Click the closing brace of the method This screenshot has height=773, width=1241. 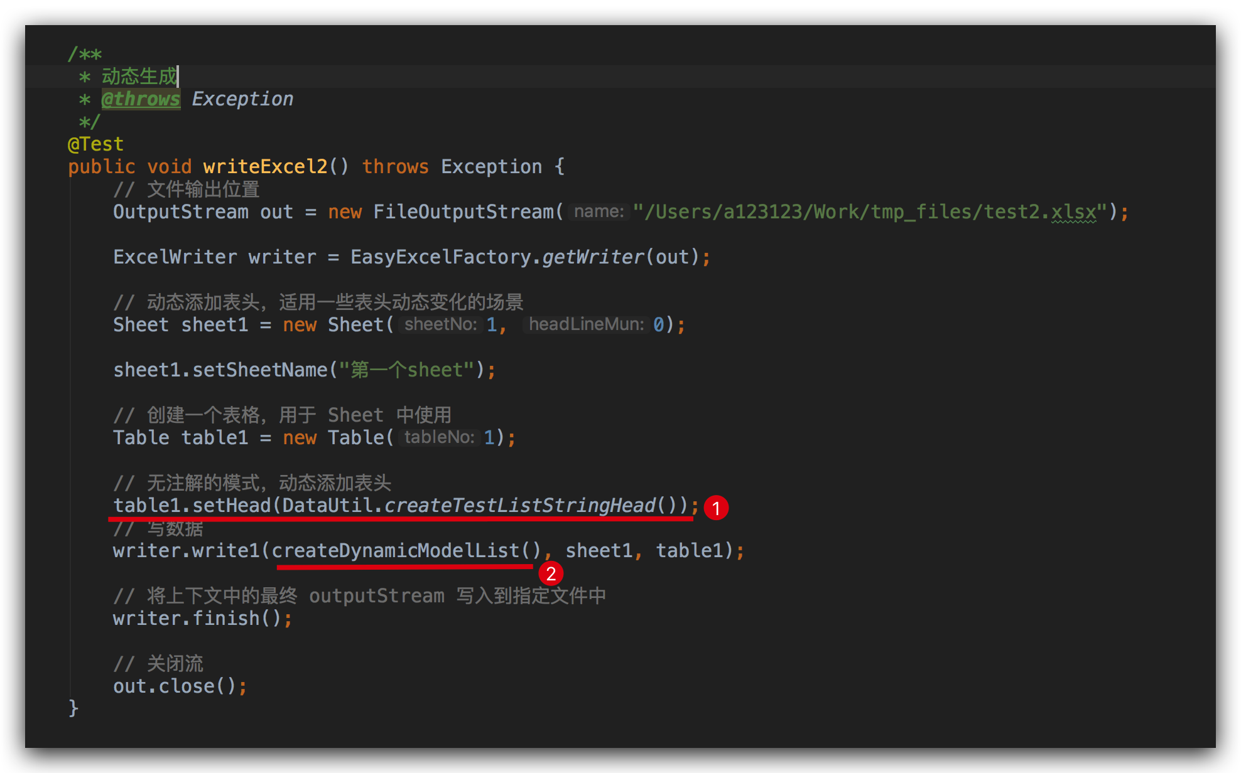(73, 708)
